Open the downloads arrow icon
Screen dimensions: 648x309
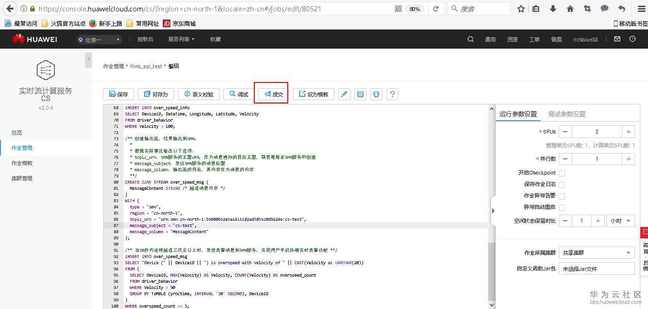tap(553, 9)
